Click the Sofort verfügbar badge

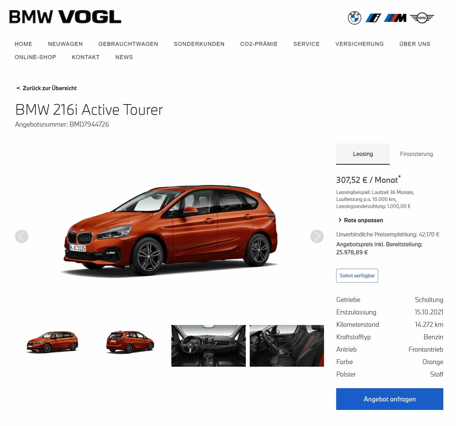coord(357,276)
